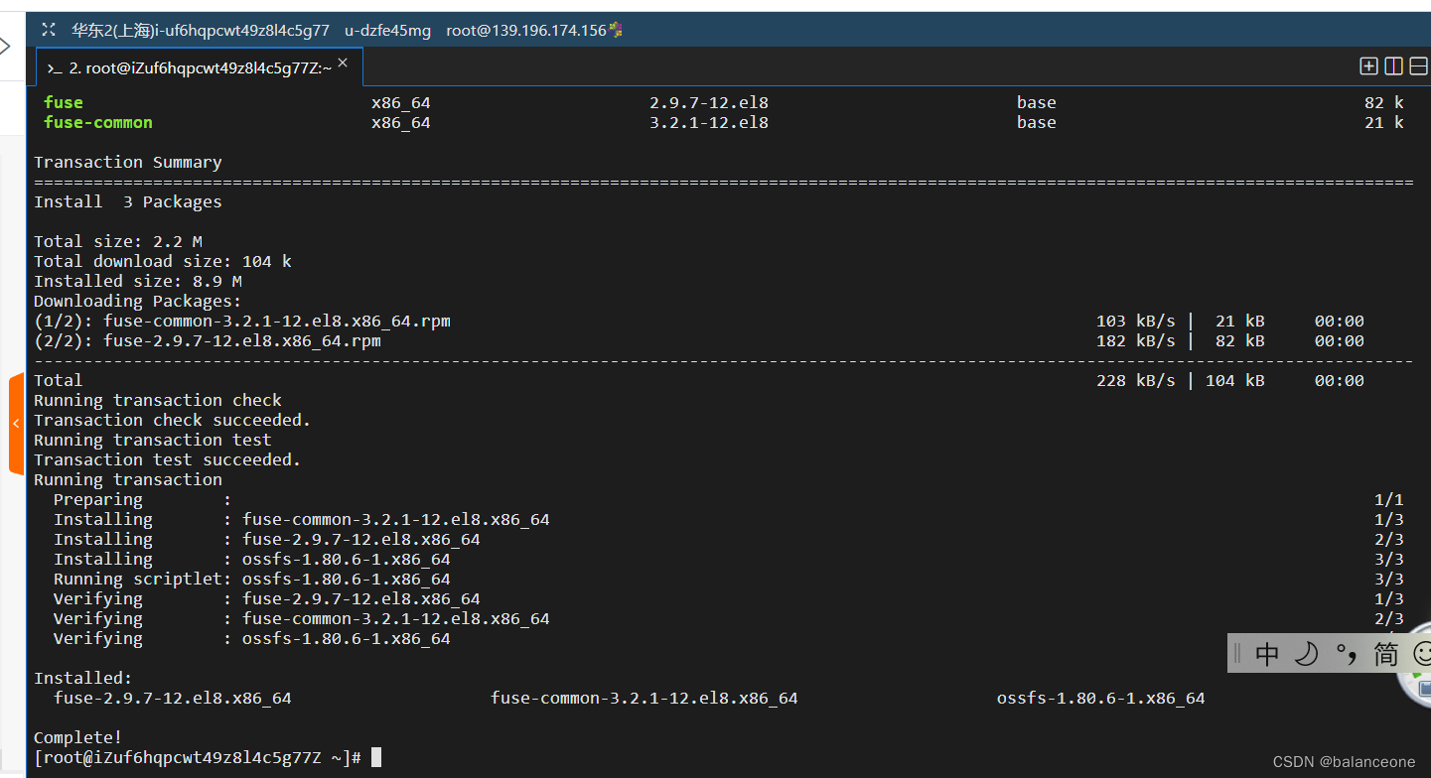
Task: Toggle IME punctuation '°,' button
Action: (x=1347, y=654)
